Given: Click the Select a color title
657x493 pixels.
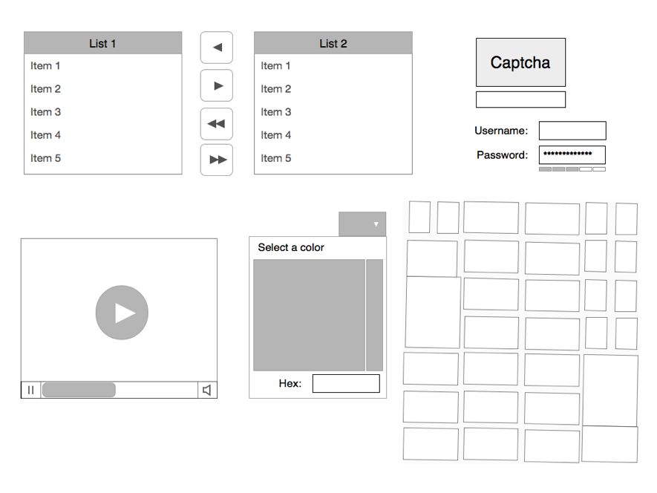Looking at the screenshot, I should point(291,247).
